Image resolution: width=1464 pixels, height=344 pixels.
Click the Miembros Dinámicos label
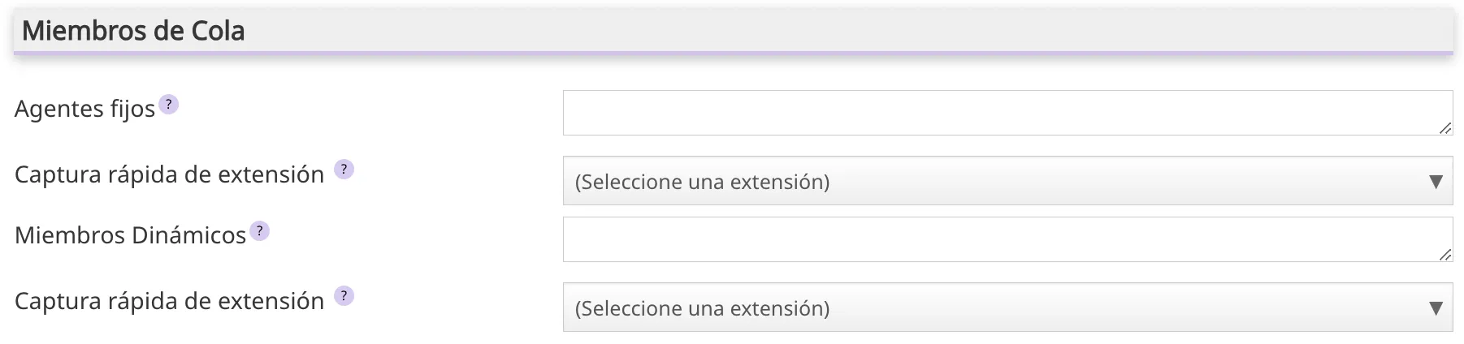(x=130, y=235)
